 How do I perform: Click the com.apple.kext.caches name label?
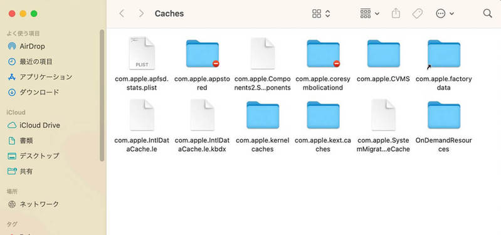coord(323,145)
